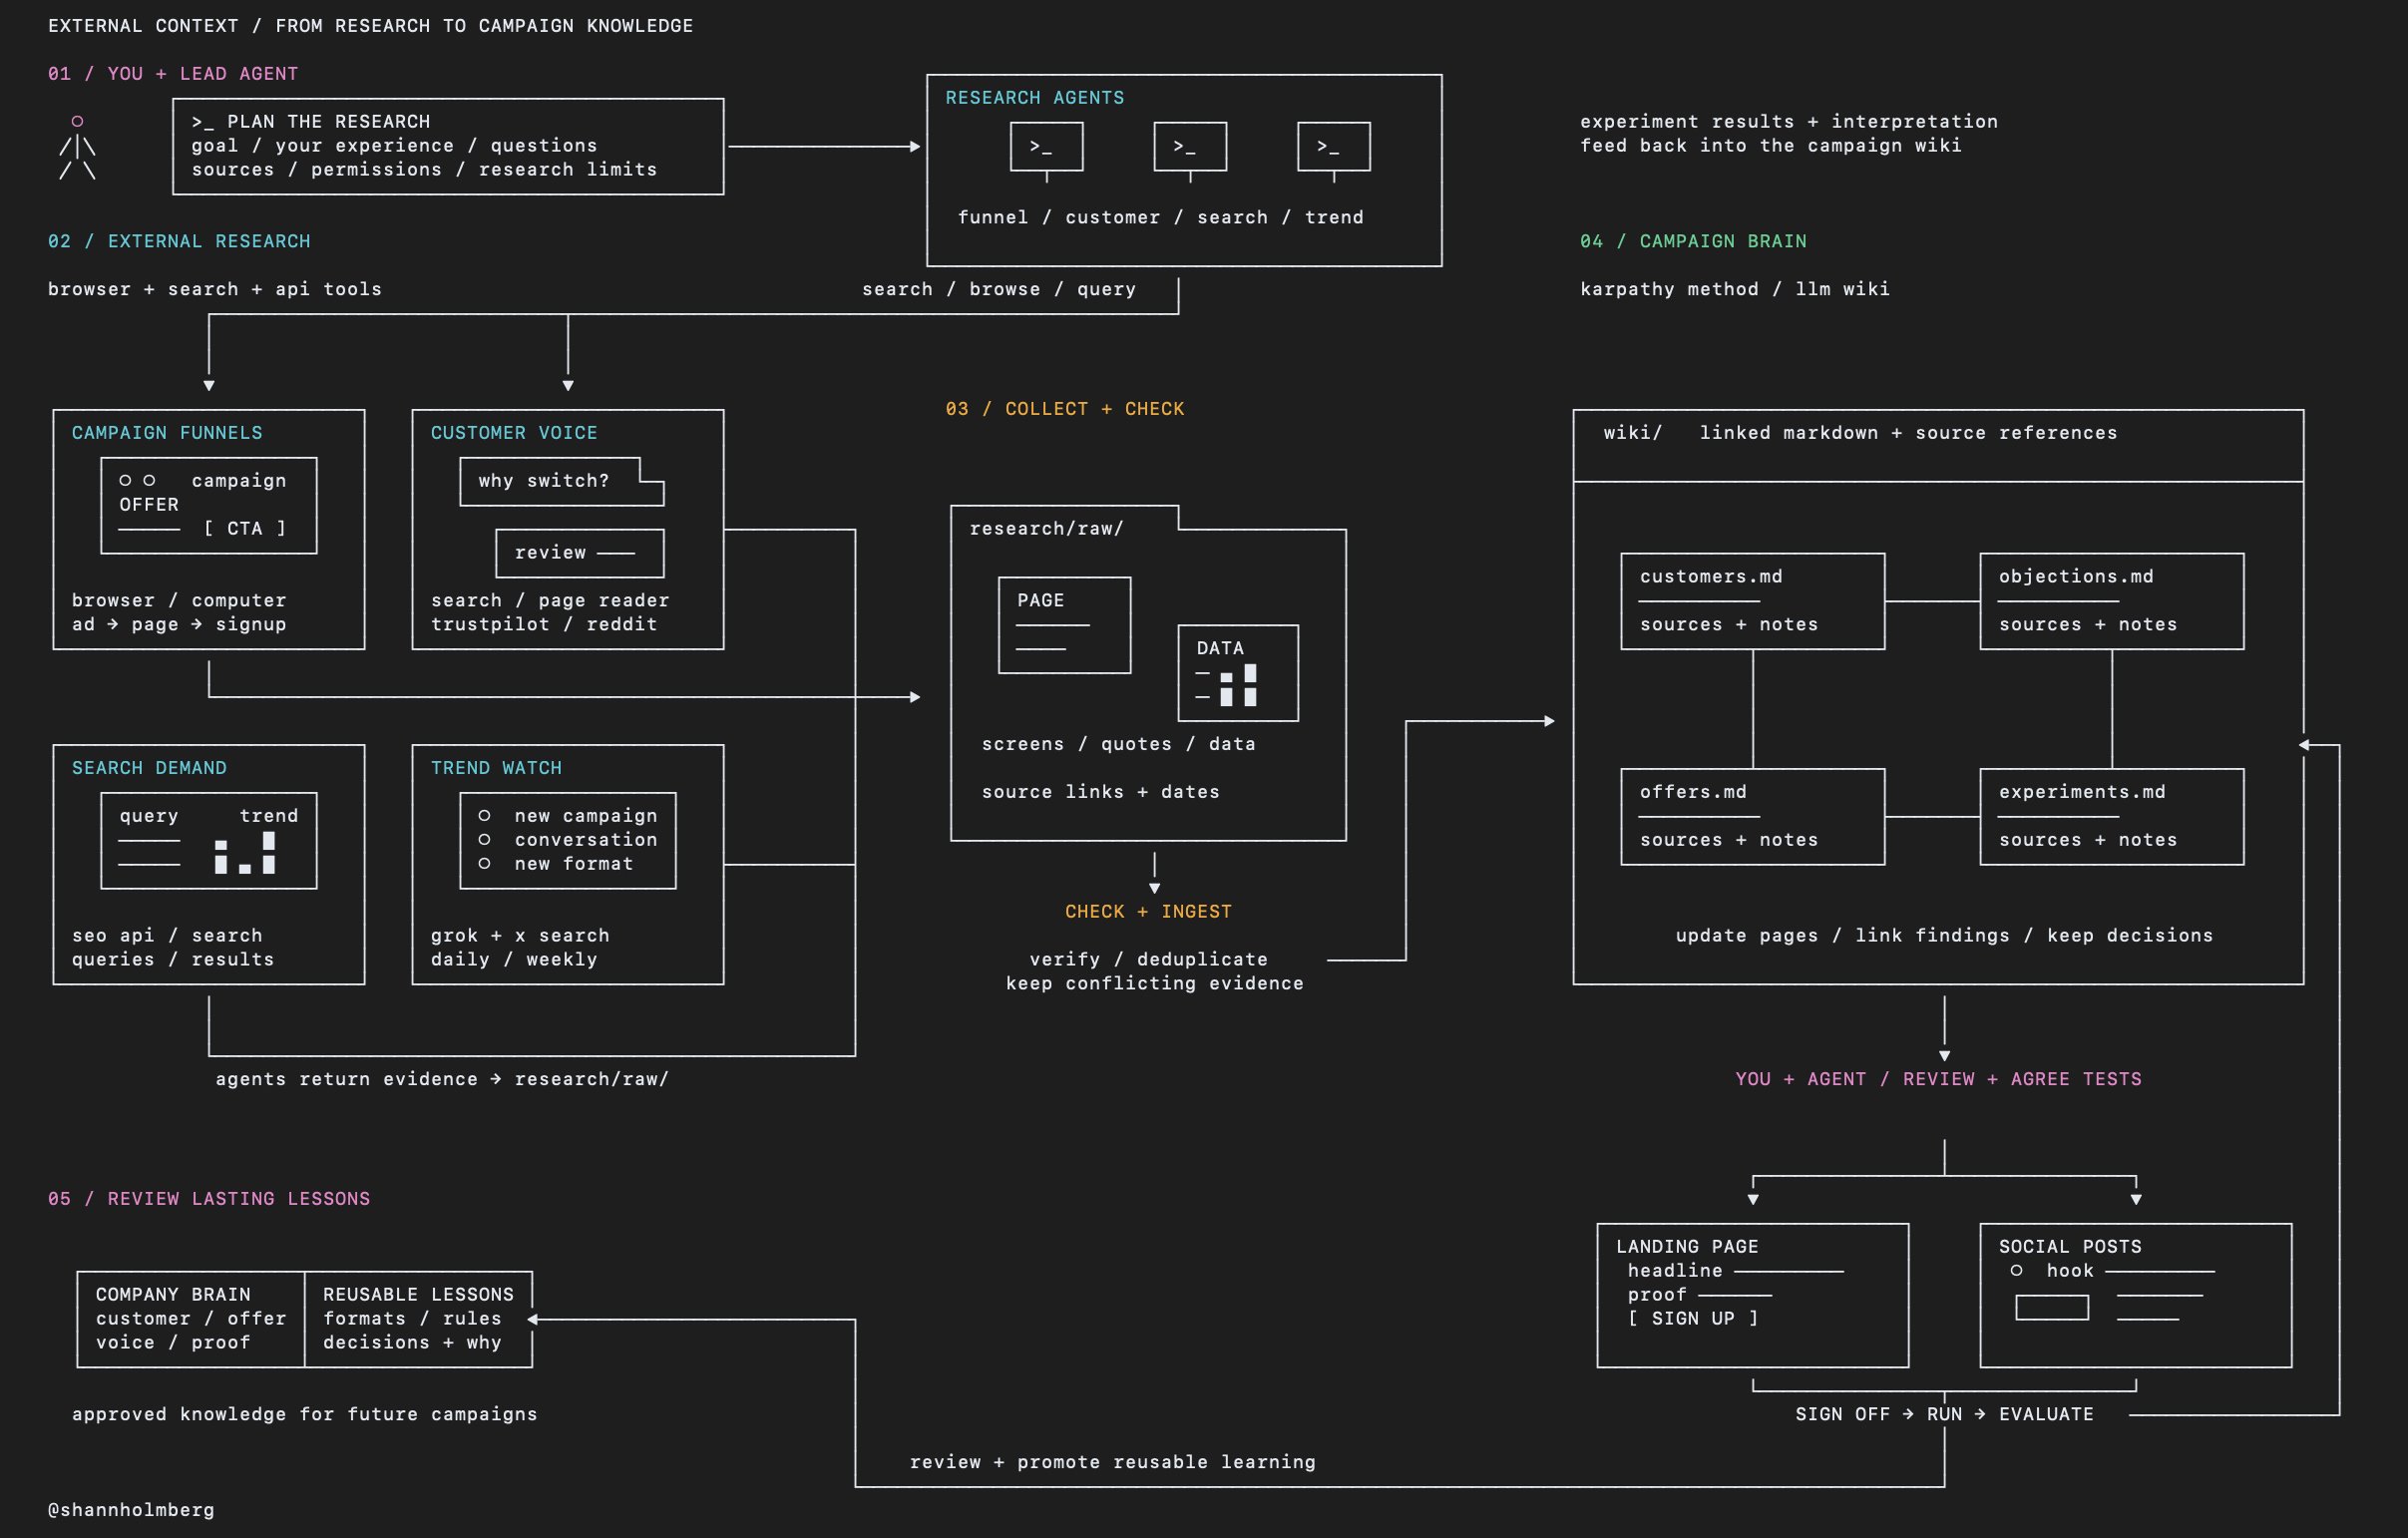Click the '@shannholmberg' handle
Image resolution: width=2408 pixels, height=1538 pixels.
pyautogui.click(x=131, y=1510)
